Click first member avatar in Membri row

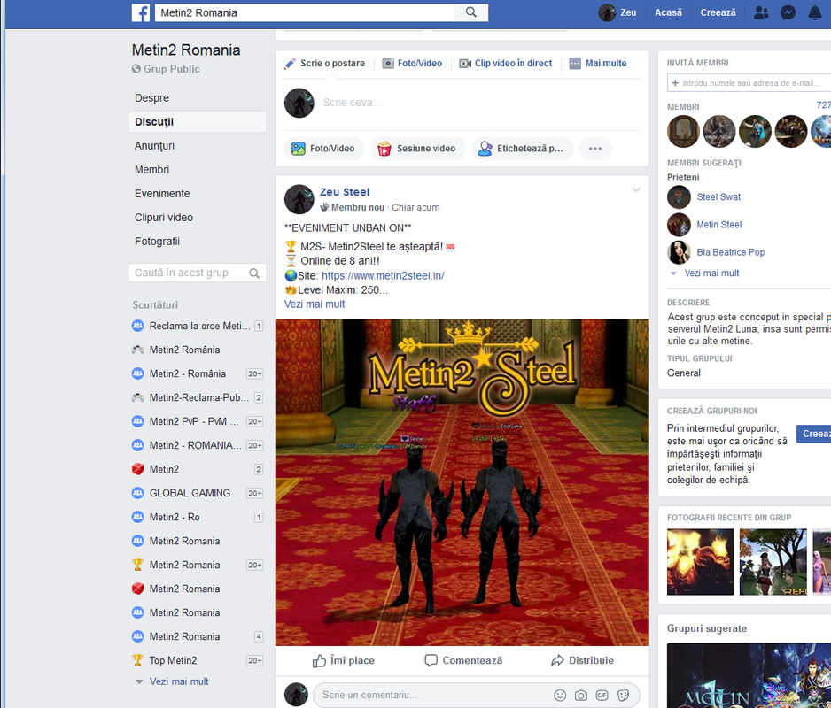coord(683,131)
